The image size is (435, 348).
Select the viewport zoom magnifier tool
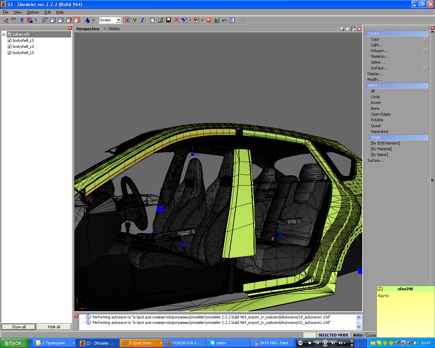342,29
